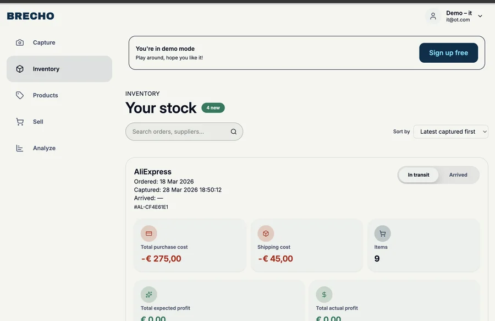495x321 pixels.
Task: Switch the AliExpress order to Arrived
Action: click(458, 175)
